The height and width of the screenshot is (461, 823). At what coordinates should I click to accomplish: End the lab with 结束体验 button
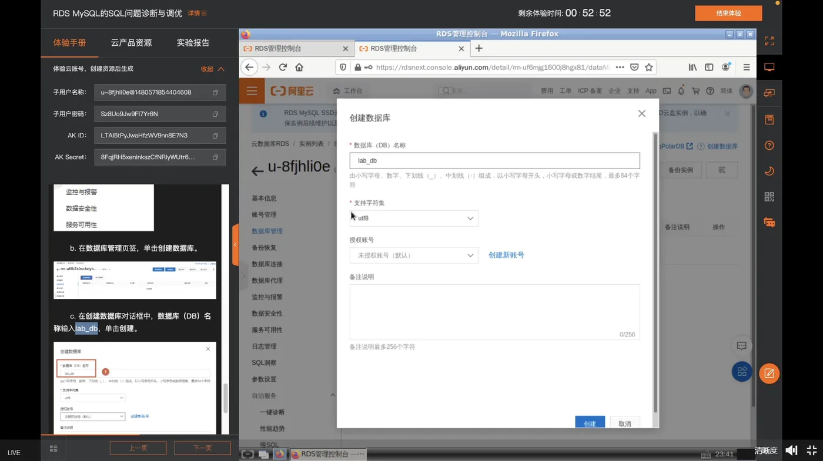728,13
